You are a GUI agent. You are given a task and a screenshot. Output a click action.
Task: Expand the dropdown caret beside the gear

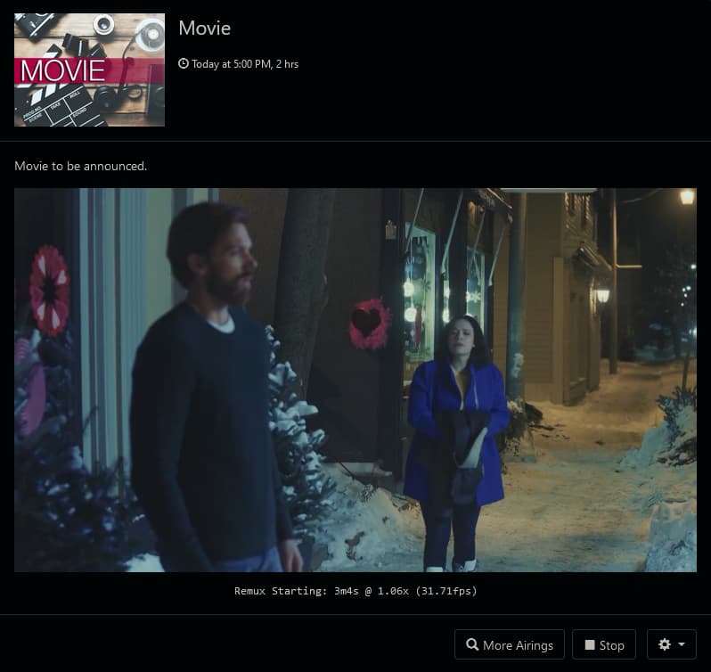[682, 644]
